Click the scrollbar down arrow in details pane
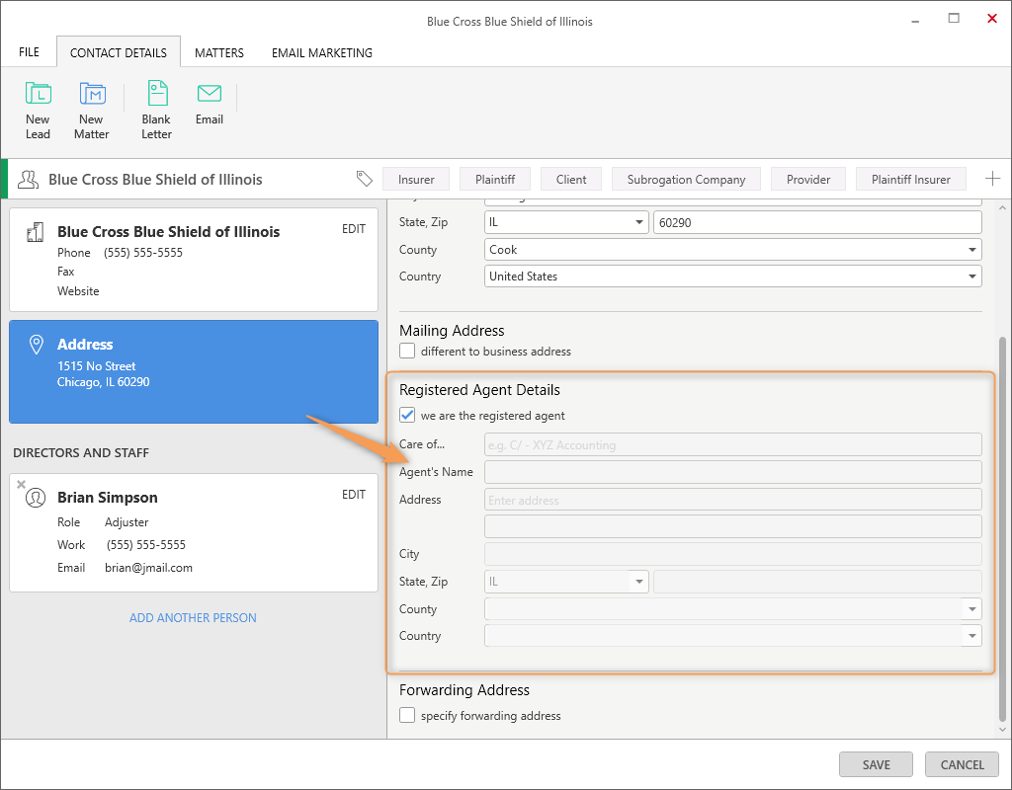This screenshot has height=790, width=1012. tap(1002, 730)
